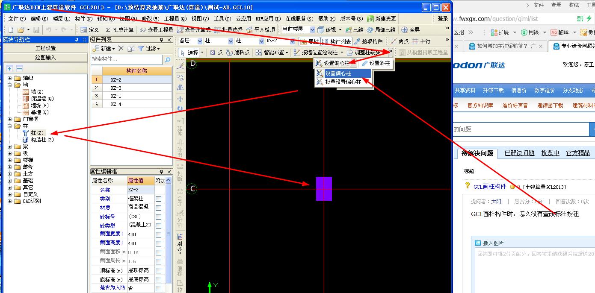
Task: Click 汇总计算 sum calculation tool
Action: coord(119,30)
